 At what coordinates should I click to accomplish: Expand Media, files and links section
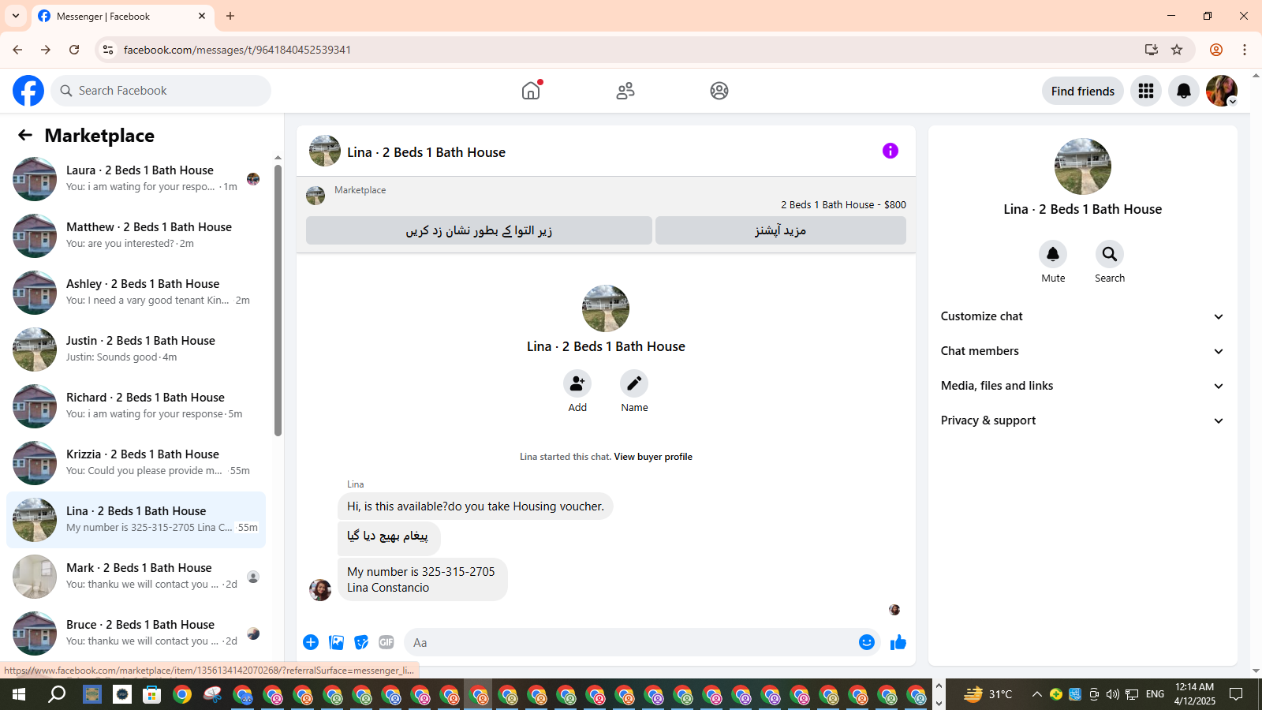pos(1082,386)
